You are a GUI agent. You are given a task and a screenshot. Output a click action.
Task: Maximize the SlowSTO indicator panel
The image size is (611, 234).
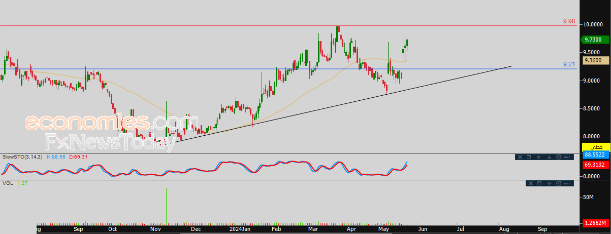(529, 157)
